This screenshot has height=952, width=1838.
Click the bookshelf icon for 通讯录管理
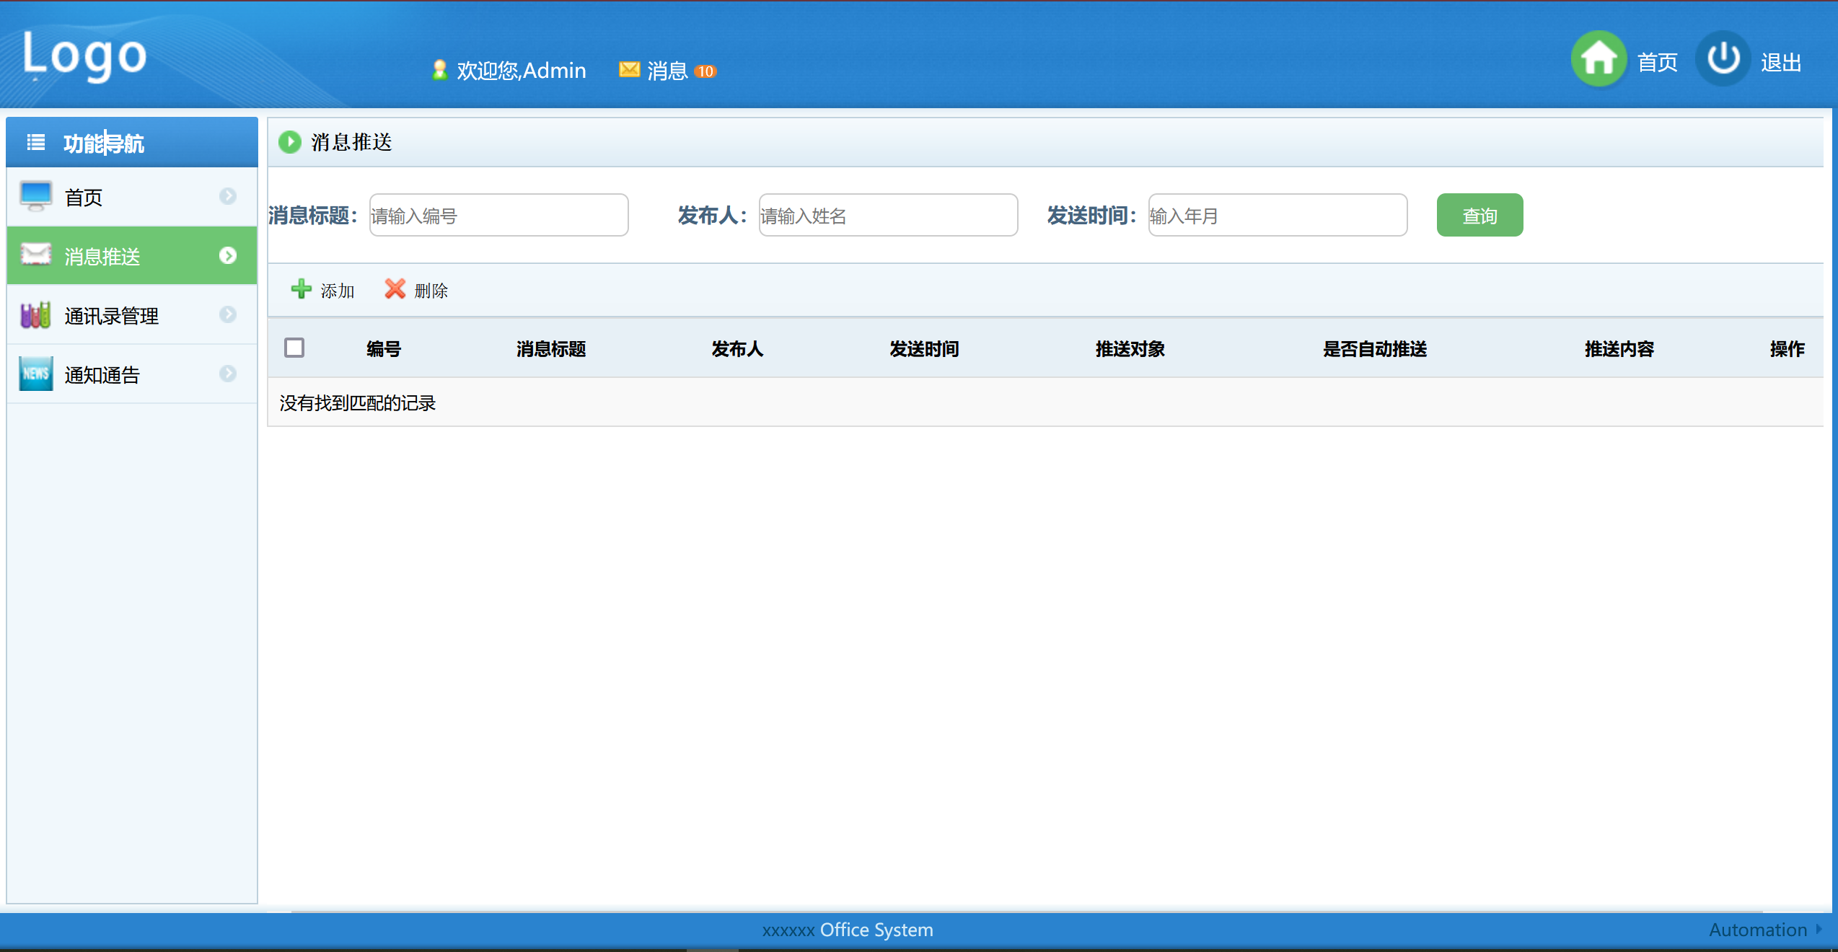point(35,315)
